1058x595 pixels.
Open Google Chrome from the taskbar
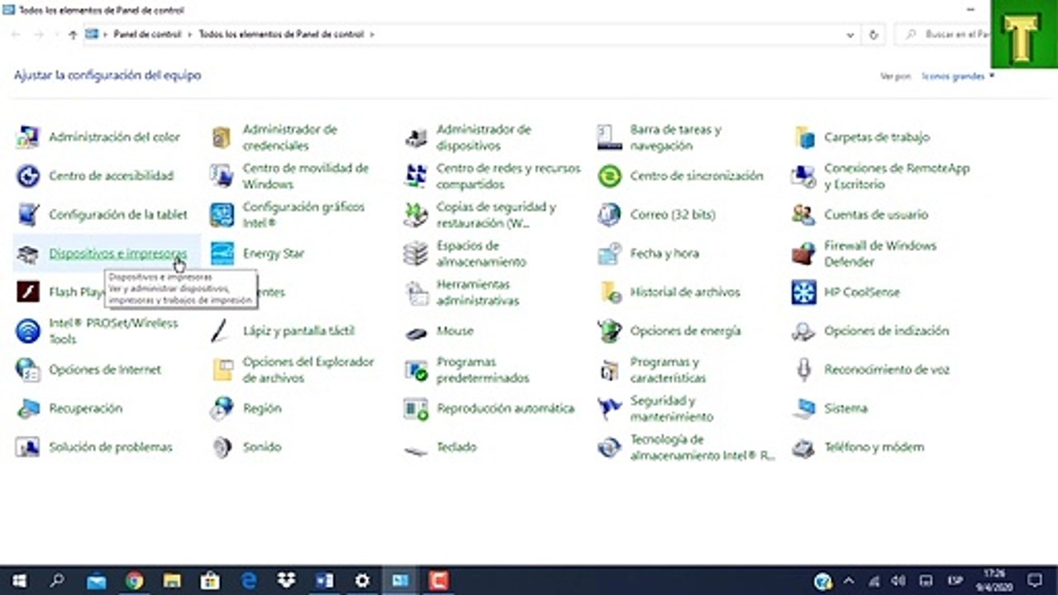134,581
